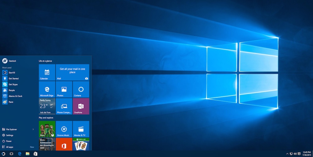This screenshot has width=313, height=157.
Task: Select Power in Start menu
Action: (9, 141)
